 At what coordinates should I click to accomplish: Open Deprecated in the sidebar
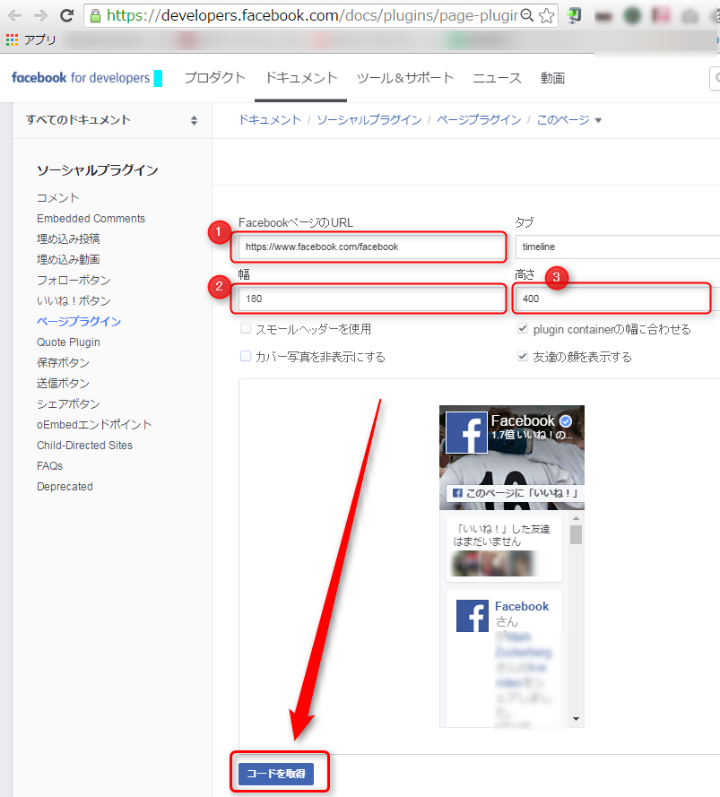tap(65, 487)
